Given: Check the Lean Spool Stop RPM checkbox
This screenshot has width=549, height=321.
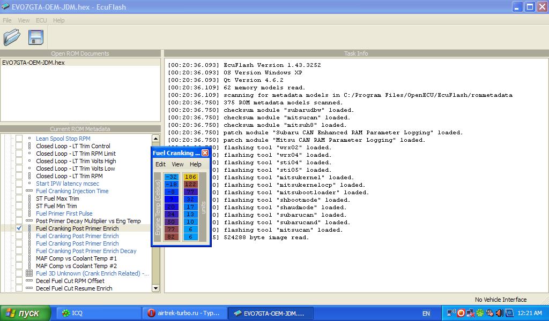Looking at the screenshot, I should tap(19, 139).
